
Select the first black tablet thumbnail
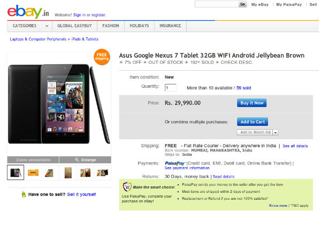tap(16, 172)
